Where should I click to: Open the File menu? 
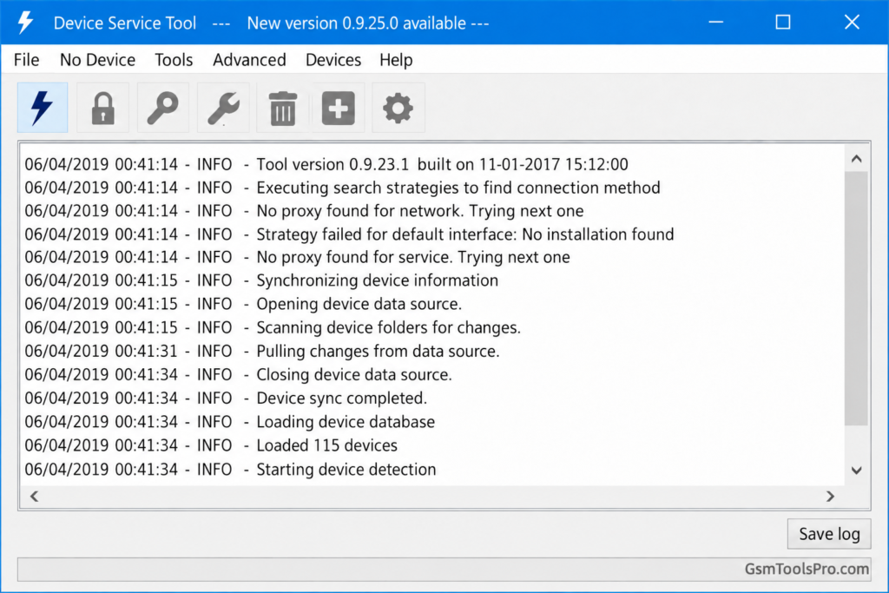(x=27, y=60)
